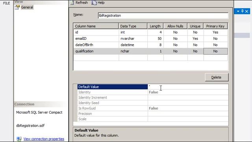Click the Delete button
This screenshot has height=142, width=252.
[217, 77]
